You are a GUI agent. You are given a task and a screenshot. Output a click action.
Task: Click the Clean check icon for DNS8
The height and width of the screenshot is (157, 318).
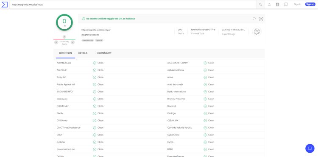205,149
